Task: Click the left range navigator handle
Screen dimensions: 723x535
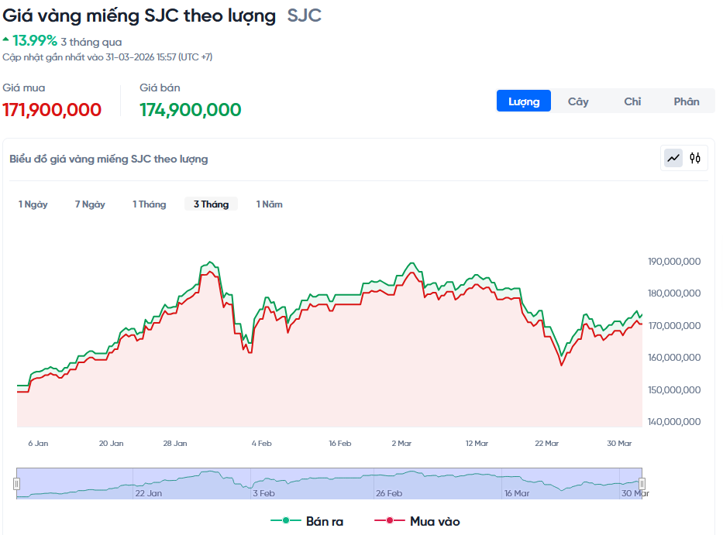Action: tap(16, 483)
